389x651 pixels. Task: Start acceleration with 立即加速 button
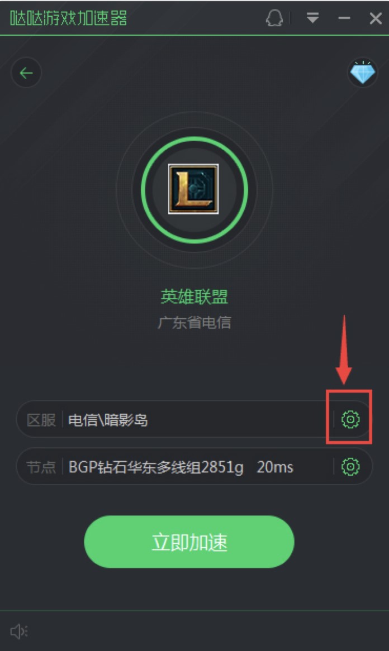[x=189, y=542]
